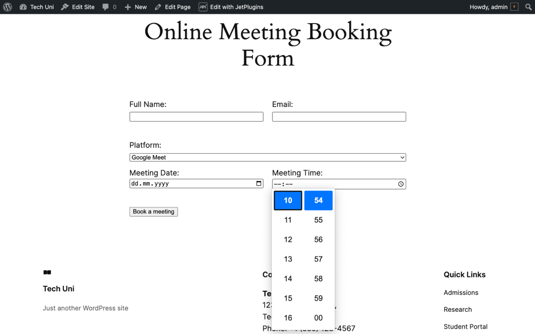Open the + New item in admin bar
535x334 pixels.
(135, 7)
